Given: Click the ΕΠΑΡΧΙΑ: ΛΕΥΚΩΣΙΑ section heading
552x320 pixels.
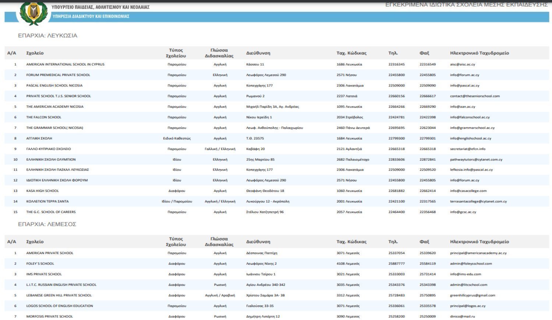Looking at the screenshot, I should pyautogui.click(x=47, y=36).
